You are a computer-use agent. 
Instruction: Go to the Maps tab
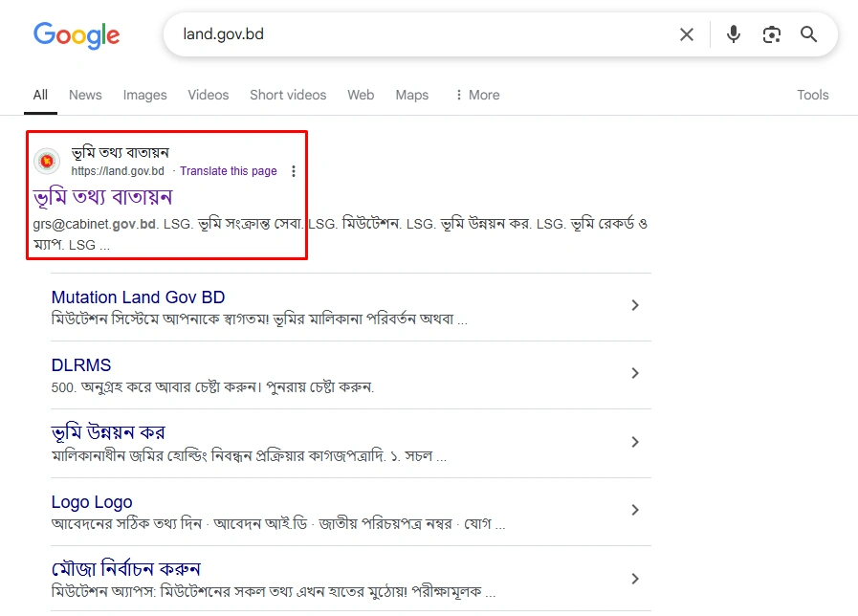pos(412,96)
